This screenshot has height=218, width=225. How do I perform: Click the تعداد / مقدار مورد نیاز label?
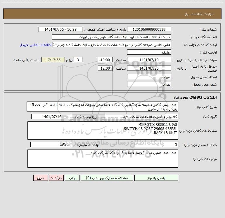(200, 145)
